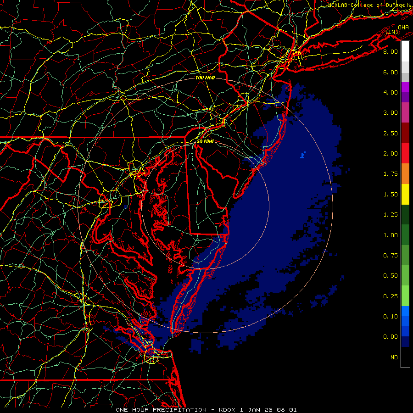The height and width of the screenshot is (413, 413).
Task: Click the small light-blue precipitation cell offshore
Action: (x=303, y=155)
